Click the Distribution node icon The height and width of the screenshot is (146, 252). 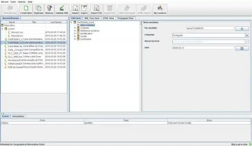(x=78, y=39)
